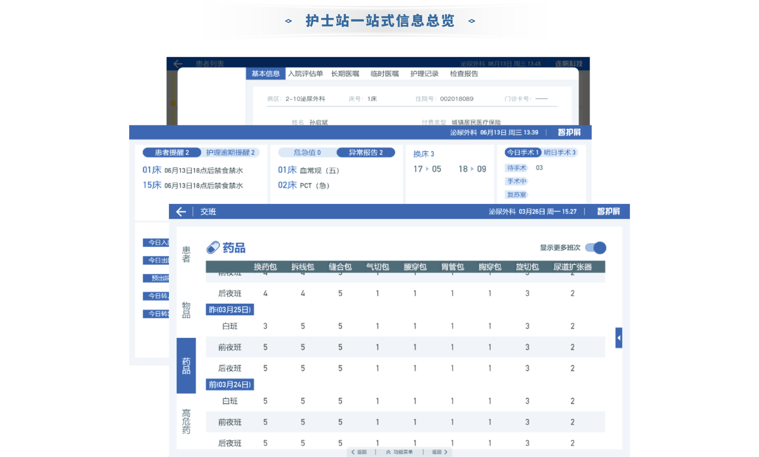This screenshot has height=457, width=759.
Task: Click the 智护屏 logo in 交班 header
Action: 608,212
